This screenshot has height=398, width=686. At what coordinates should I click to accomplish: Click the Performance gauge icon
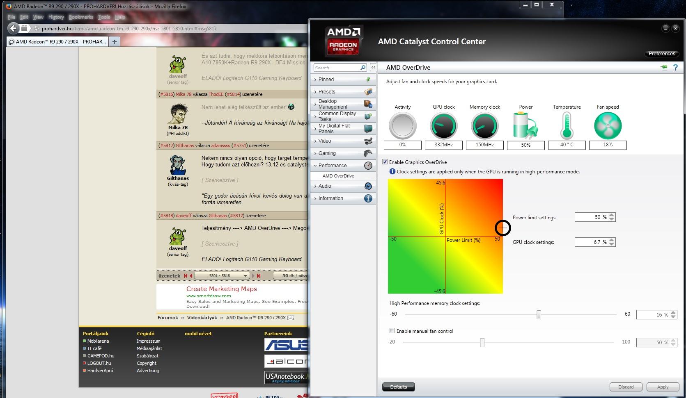(368, 166)
